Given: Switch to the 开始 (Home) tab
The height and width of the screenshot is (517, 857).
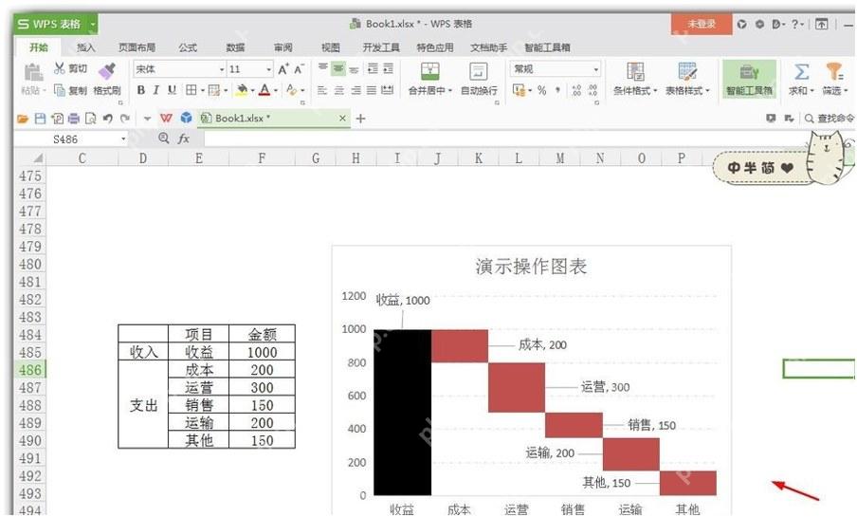Looking at the screenshot, I should coord(38,47).
